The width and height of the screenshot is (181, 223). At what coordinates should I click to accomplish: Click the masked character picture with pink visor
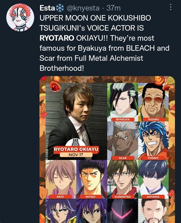(x=123, y=211)
